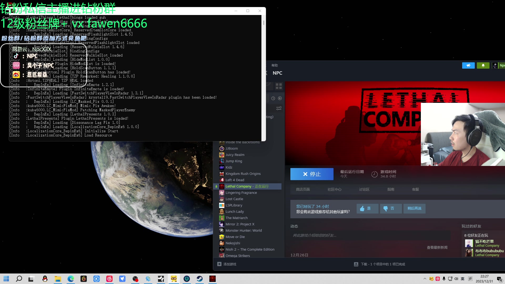Open Steam notifications bell
This screenshot has height=284, width=505.
pos(483,65)
